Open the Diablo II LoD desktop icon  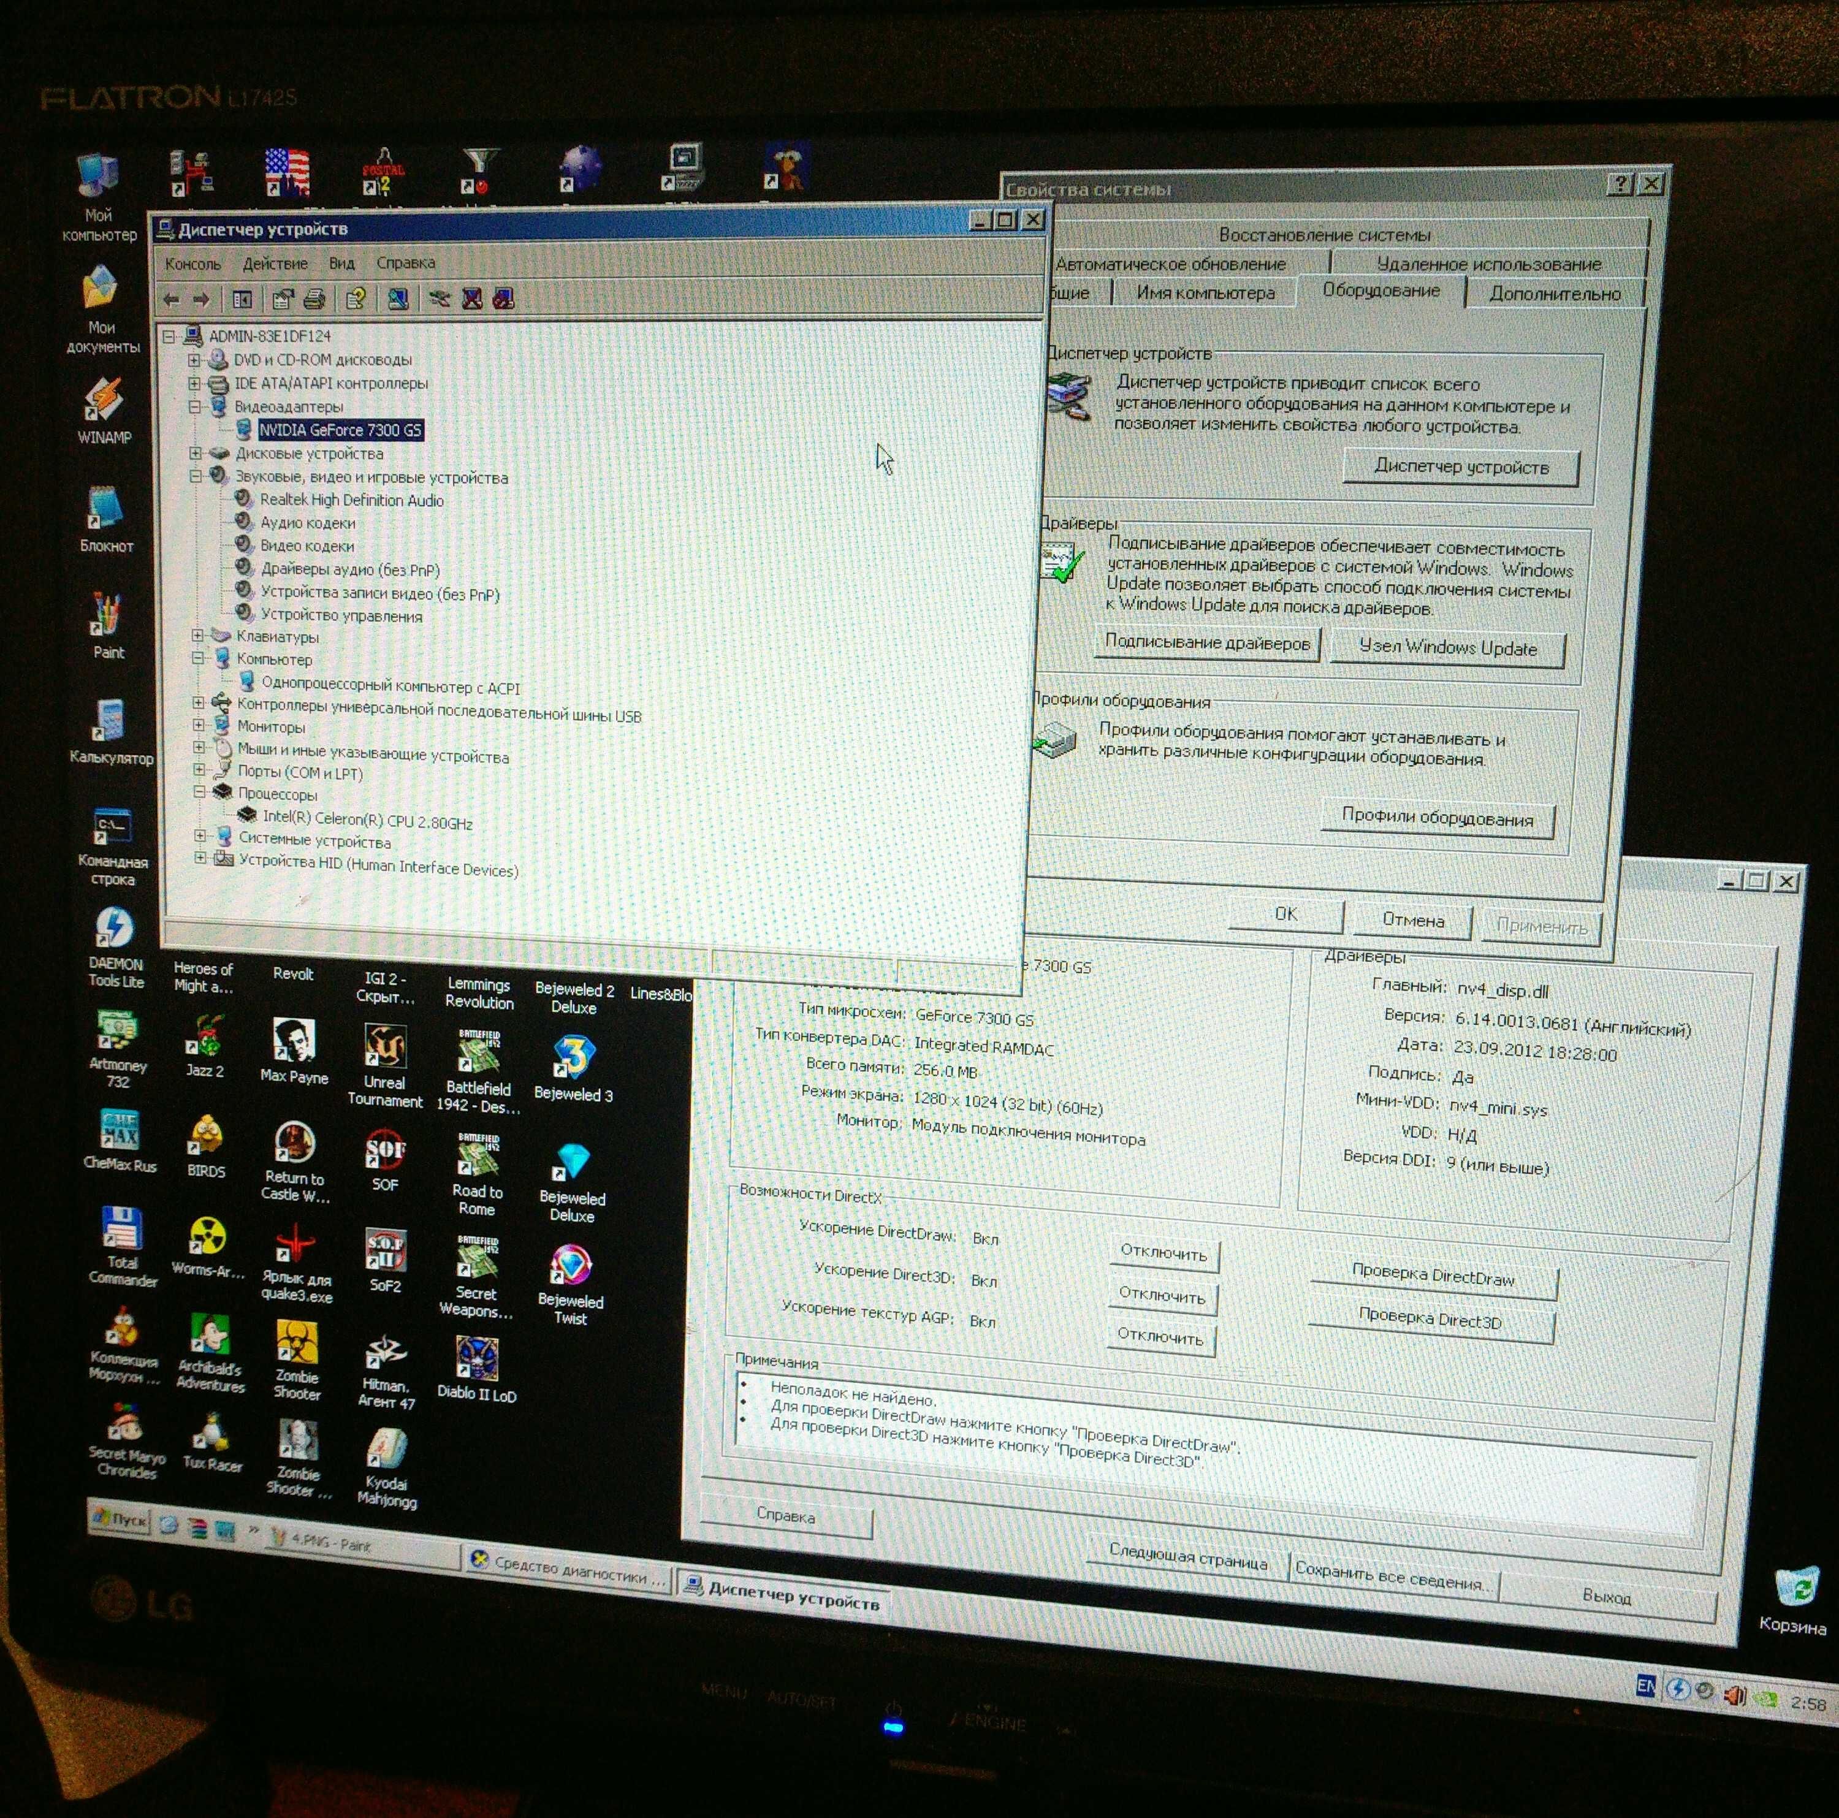pos(477,1369)
